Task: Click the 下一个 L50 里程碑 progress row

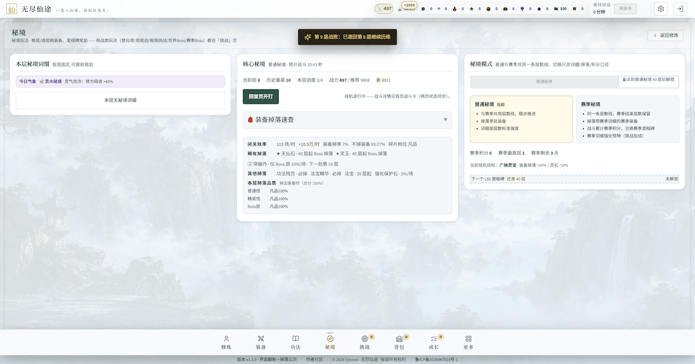Action: click(575, 179)
